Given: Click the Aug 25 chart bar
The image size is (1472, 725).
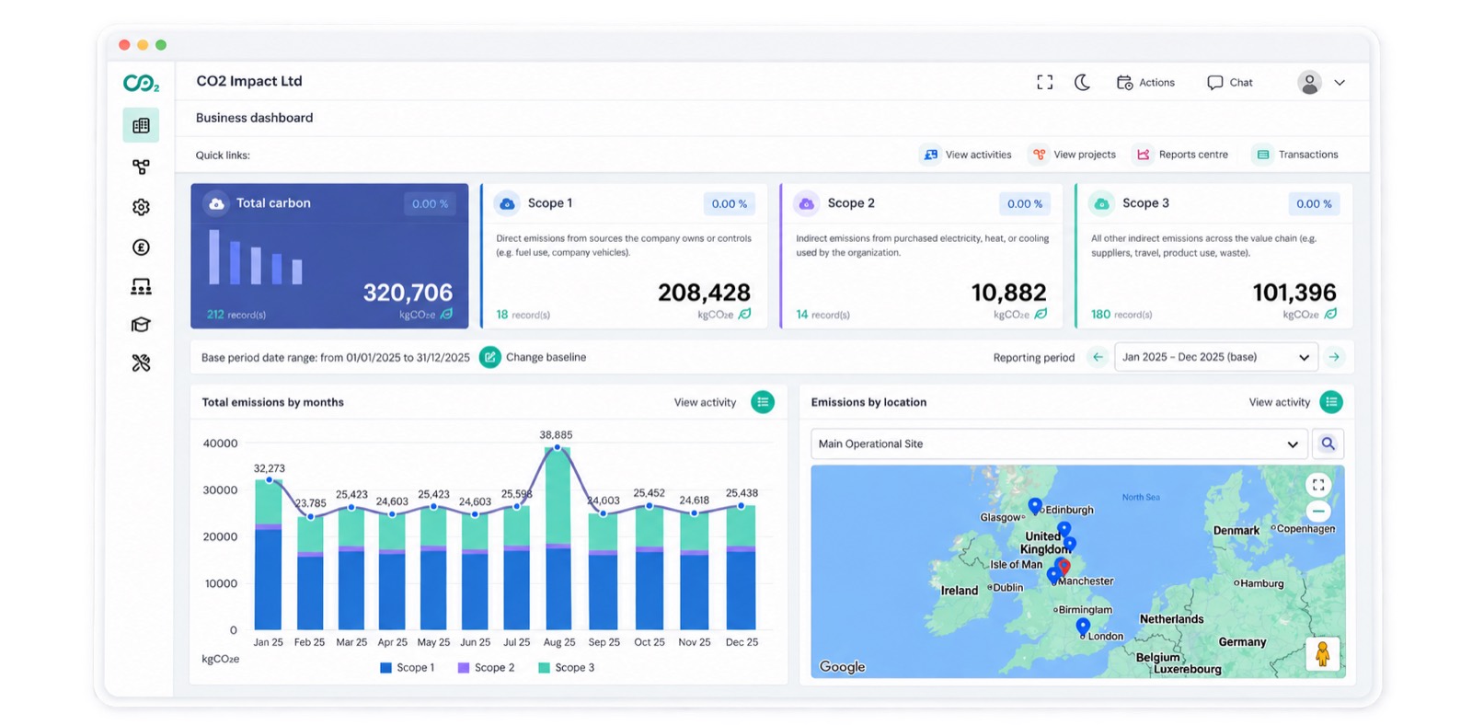Looking at the screenshot, I should pyautogui.click(x=558, y=538).
